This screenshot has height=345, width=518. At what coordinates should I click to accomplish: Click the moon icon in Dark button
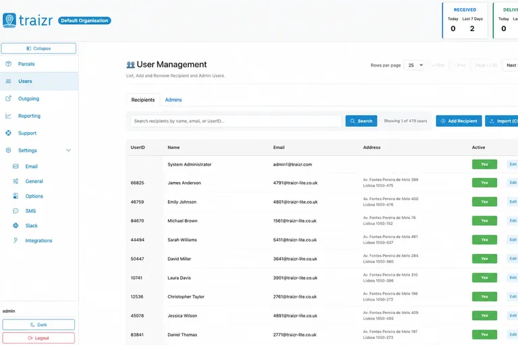32,325
